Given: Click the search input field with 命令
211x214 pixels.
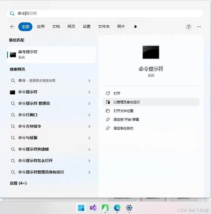Looking at the screenshot, I should (105, 13).
